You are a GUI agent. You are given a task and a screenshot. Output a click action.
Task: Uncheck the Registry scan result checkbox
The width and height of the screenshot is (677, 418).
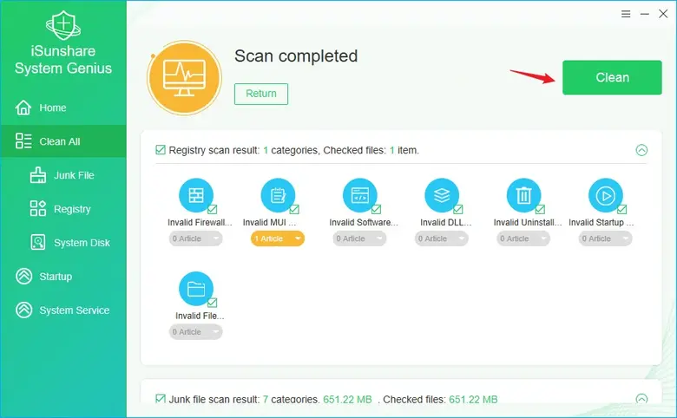(161, 150)
